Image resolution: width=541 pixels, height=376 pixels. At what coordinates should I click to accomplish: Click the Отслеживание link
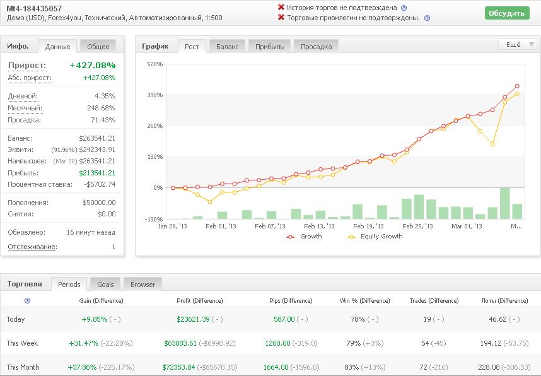(x=32, y=247)
